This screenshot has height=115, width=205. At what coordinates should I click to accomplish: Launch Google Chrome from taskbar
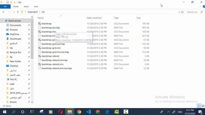79,112
